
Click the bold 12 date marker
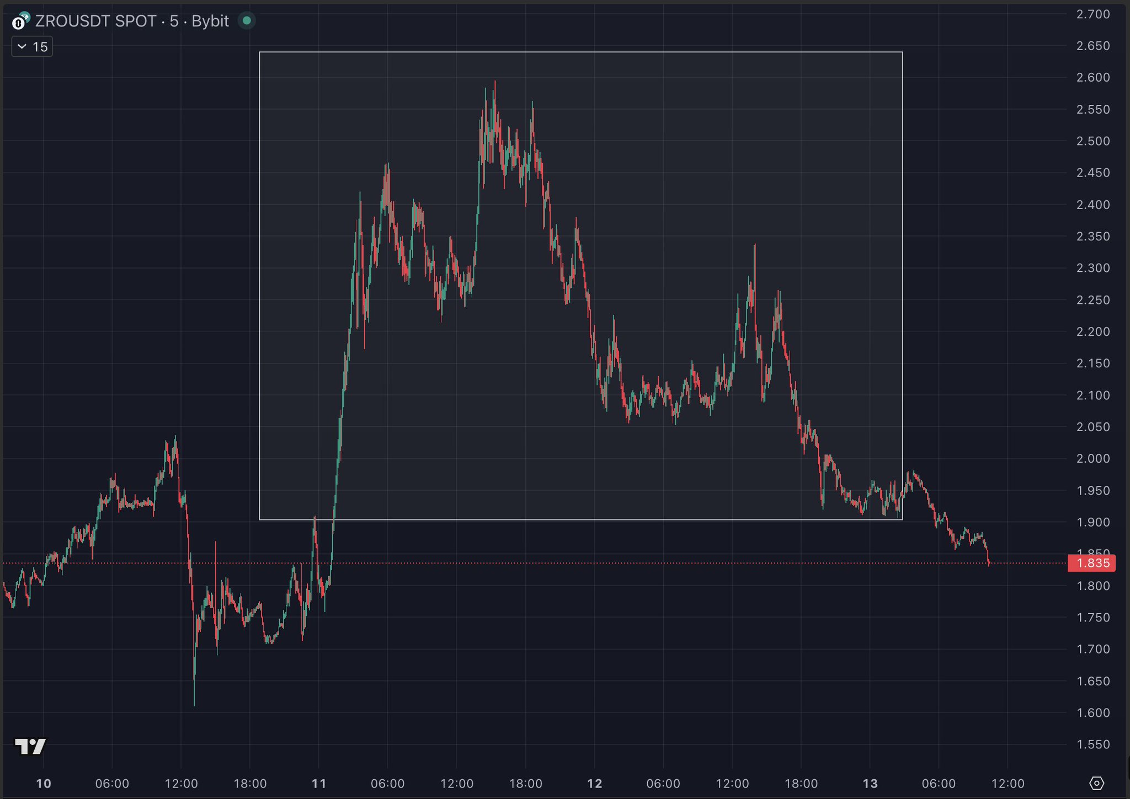click(594, 784)
